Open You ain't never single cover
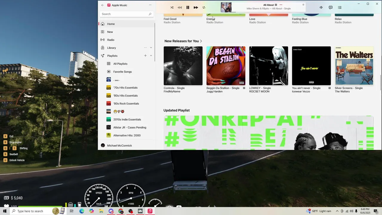Screen dimensions: 382x215 (x=311, y=66)
